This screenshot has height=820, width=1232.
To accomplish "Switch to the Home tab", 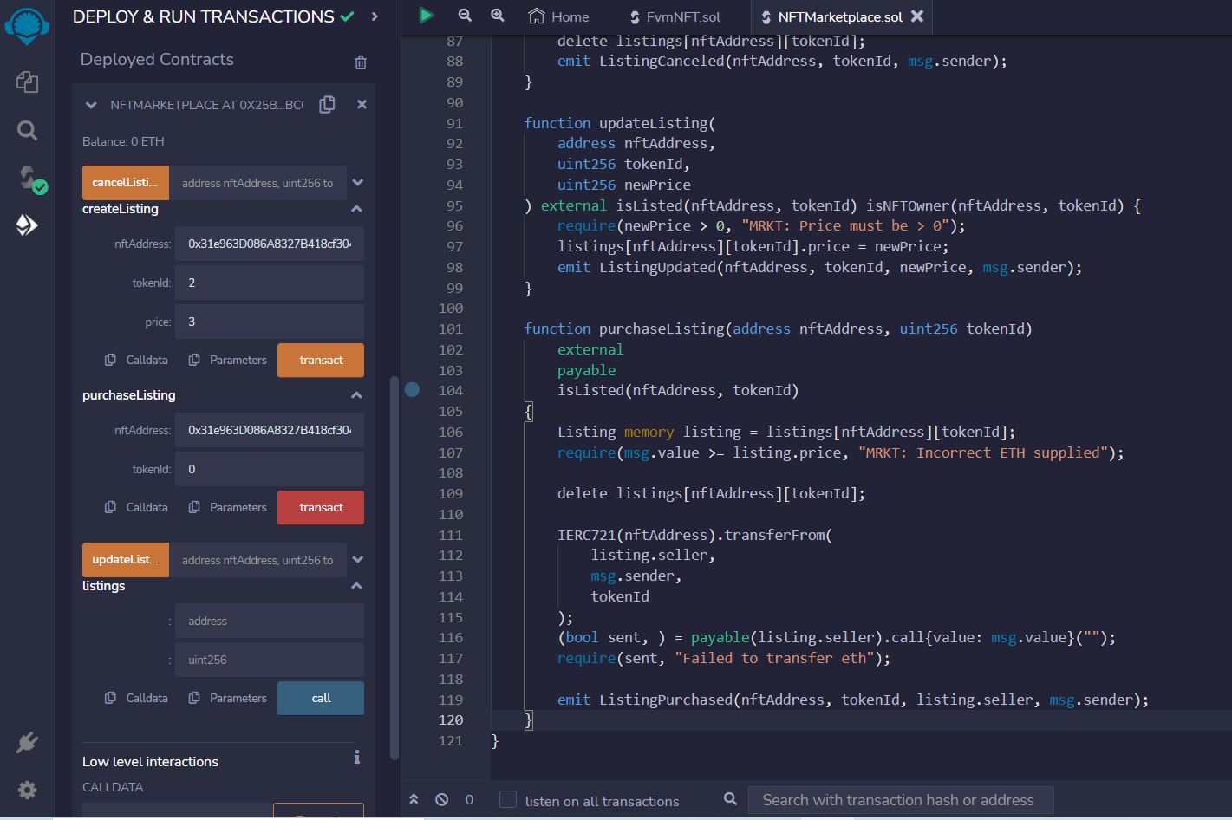I will click(x=558, y=16).
